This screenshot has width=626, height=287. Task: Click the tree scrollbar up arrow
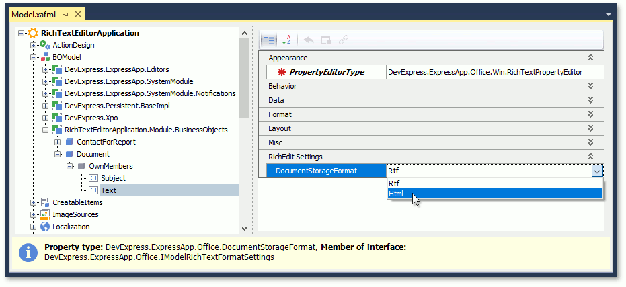(x=245, y=32)
